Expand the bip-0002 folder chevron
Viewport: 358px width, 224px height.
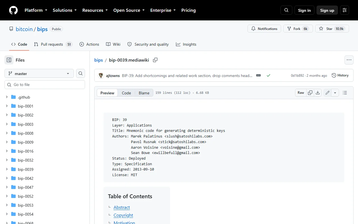pos(7,115)
